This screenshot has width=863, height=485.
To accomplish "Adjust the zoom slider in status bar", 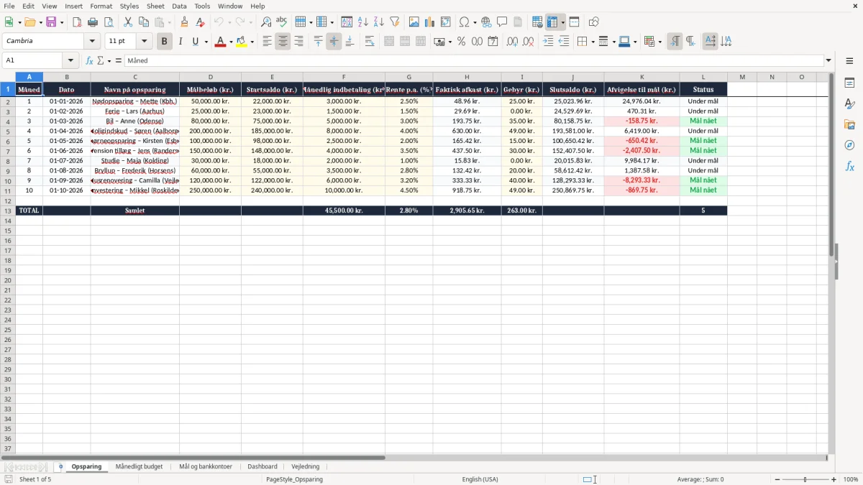I will coord(805,479).
